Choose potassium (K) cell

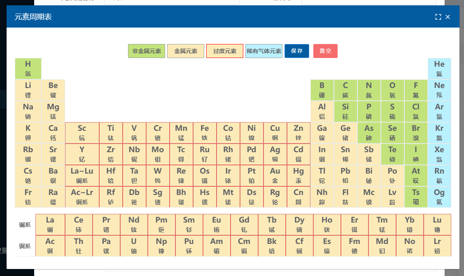pos(28,133)
